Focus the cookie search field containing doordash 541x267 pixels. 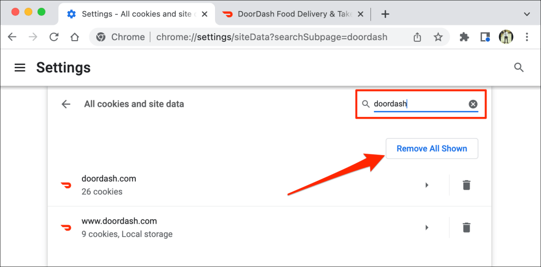pyautogui.click(x=417, y=104)
